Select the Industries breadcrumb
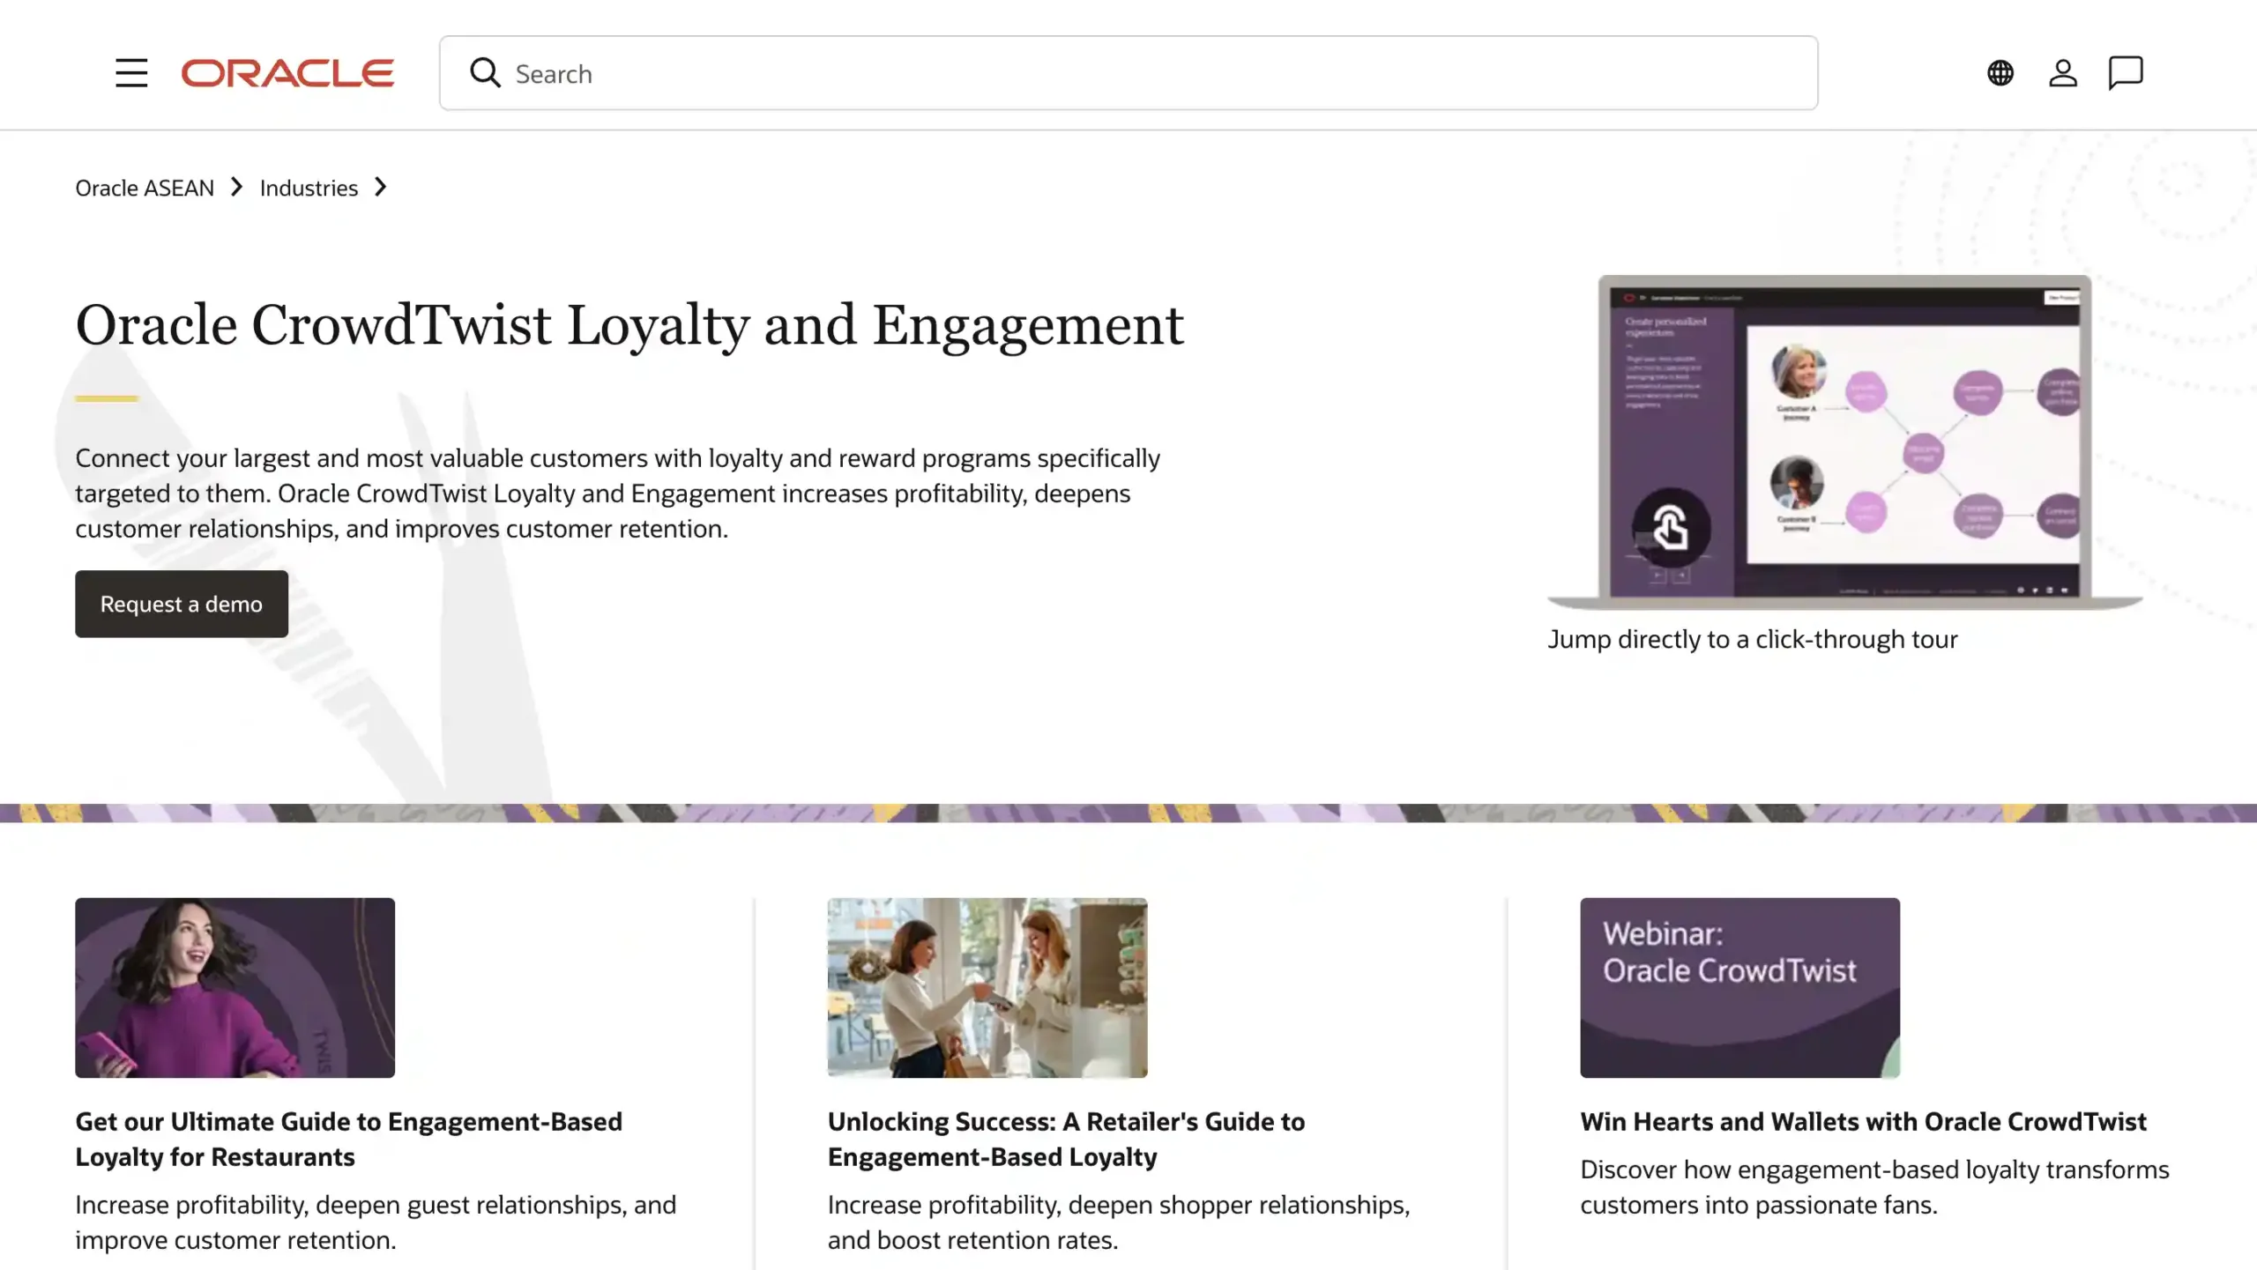The width and height of the screenshot is (2257, 1270). (308, 187)
